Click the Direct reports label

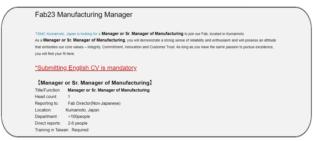48,123
